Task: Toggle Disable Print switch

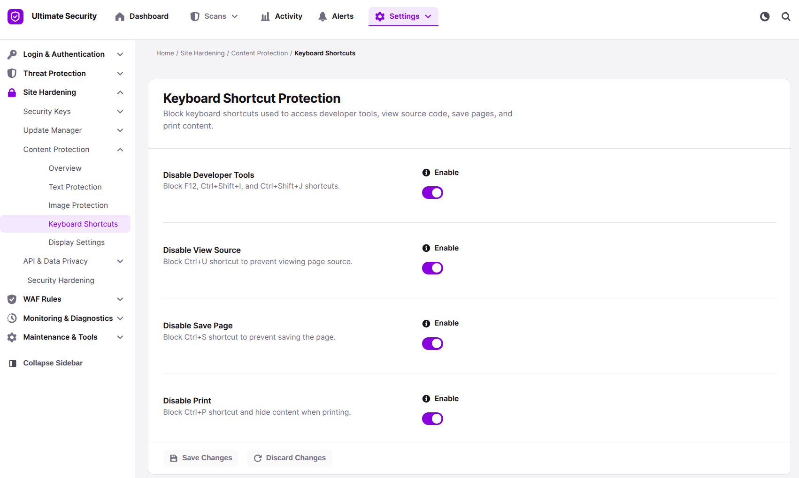Action: pyautogui.click(x=432, y=418)
